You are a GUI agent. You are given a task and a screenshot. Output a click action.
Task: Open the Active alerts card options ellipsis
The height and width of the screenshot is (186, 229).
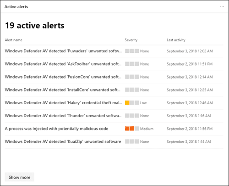pyautogui.click(x=222, y=7)
